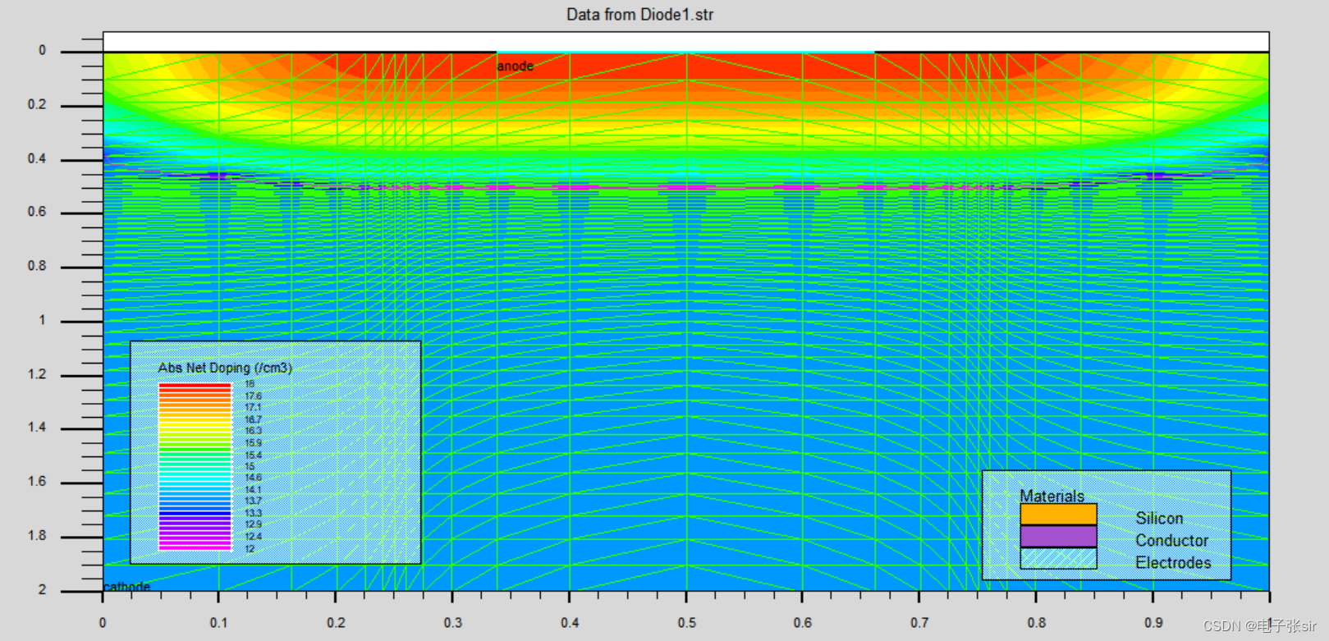Click the 13.3 doping legend value
The image size is (1329, 641).
pyautogui.click(x=253, y=513)
